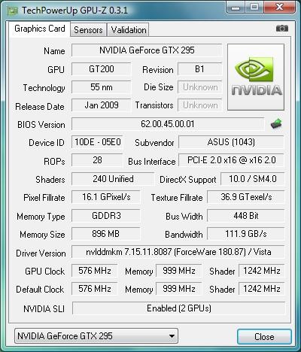Screen dimensions: 301x352
Task: Click Bus Interface PCI-E 2.0 x16 field
Action: [231, 160]
